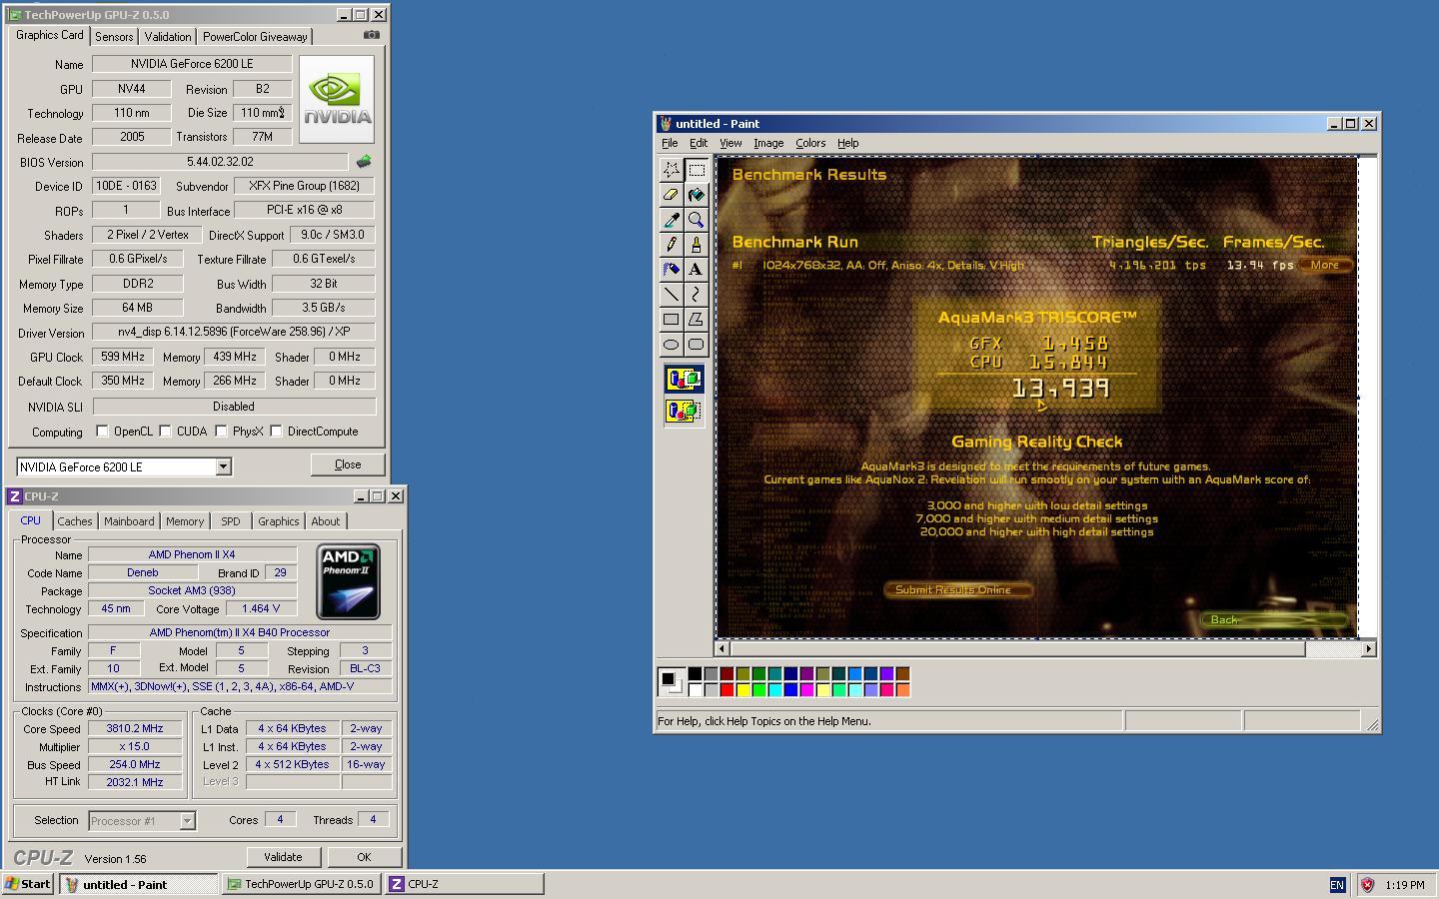Choose the Pencil tool in Paint
1439x899 pixels.
672,245
